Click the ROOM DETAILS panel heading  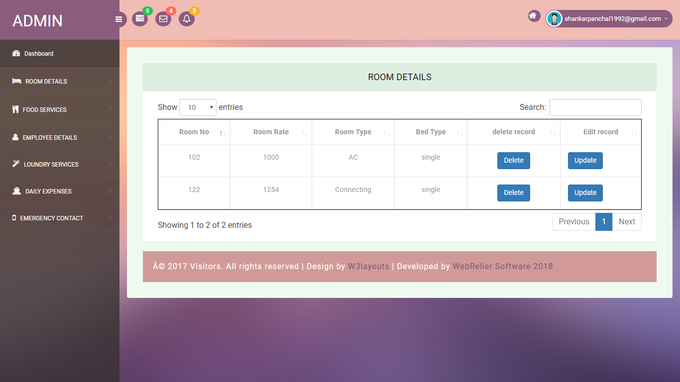coord(400,77)
